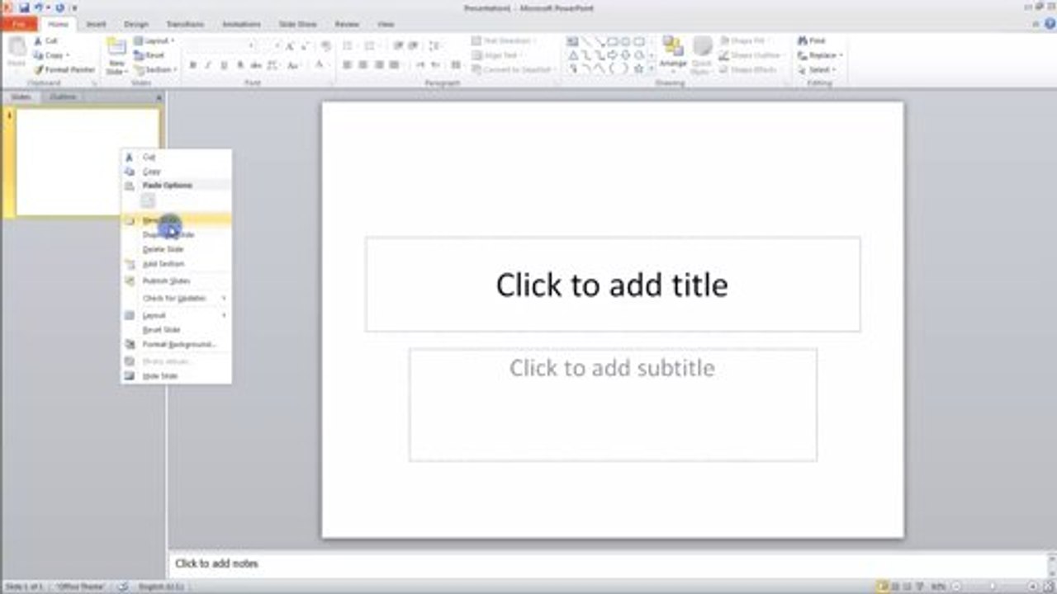Open the Character Spacing dropdown
This screenshot has width=1057, height=594.
tap(273, 65)
